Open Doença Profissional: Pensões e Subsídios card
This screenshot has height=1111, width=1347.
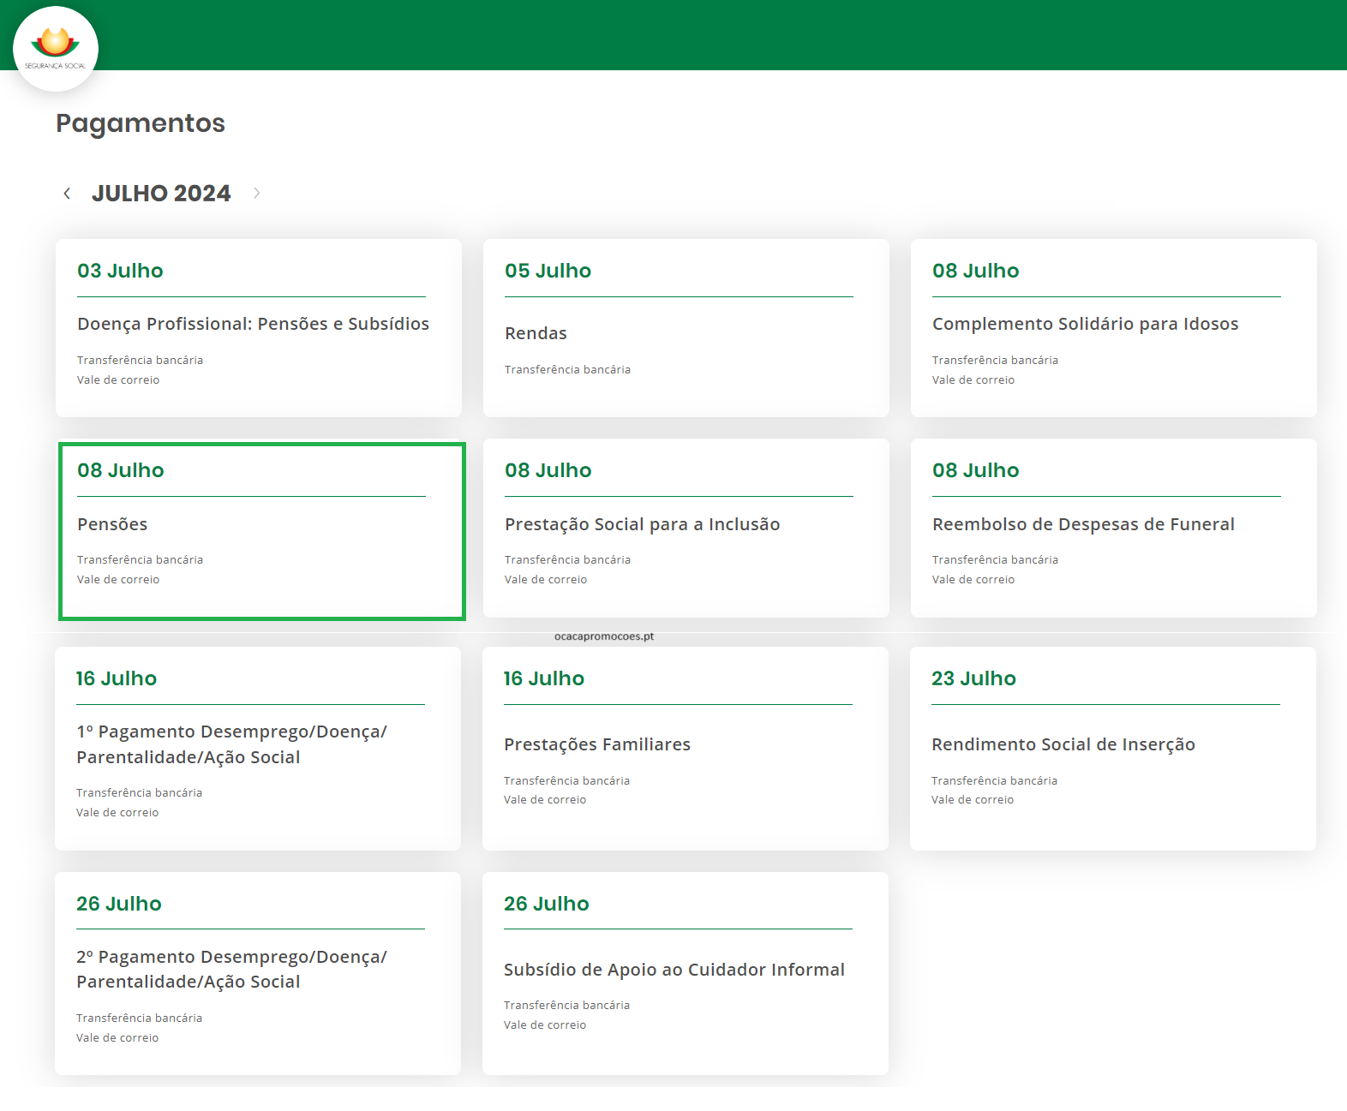[253, 325]
